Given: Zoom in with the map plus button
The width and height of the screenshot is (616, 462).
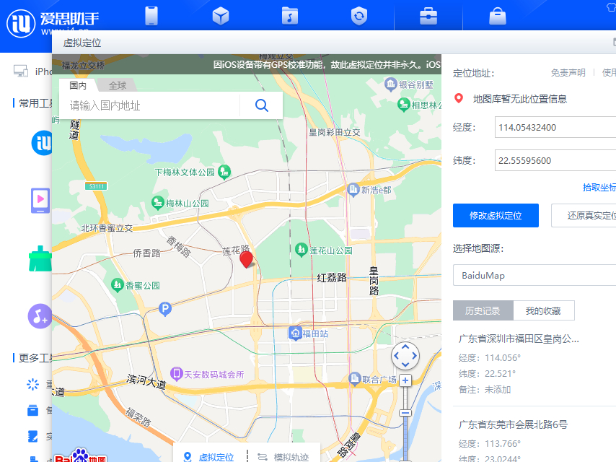Looking at the screenshot, I should tap(405, 380).
